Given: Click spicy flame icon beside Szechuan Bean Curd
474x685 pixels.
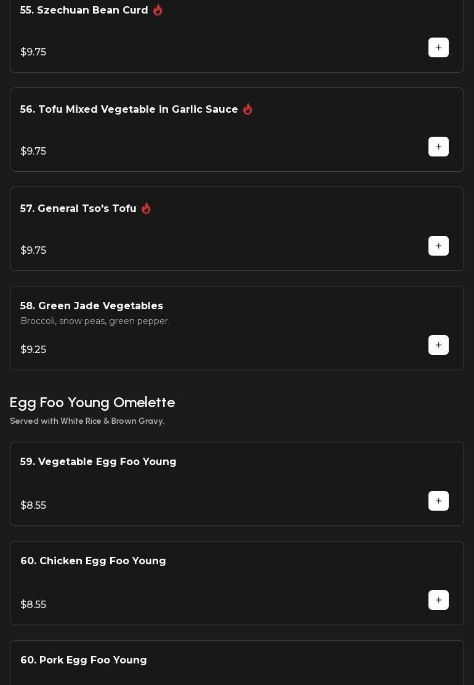Looking at the screenshot, I should [158, 10].
